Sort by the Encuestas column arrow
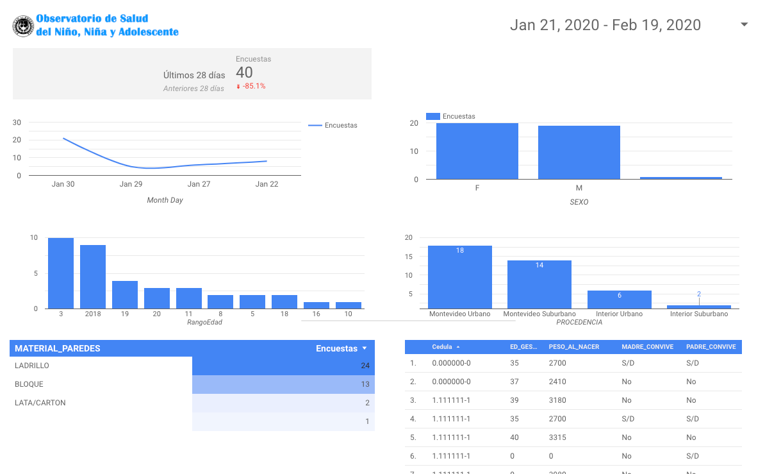The height and width of the screenshot is (474, 765). coord(365,348)
